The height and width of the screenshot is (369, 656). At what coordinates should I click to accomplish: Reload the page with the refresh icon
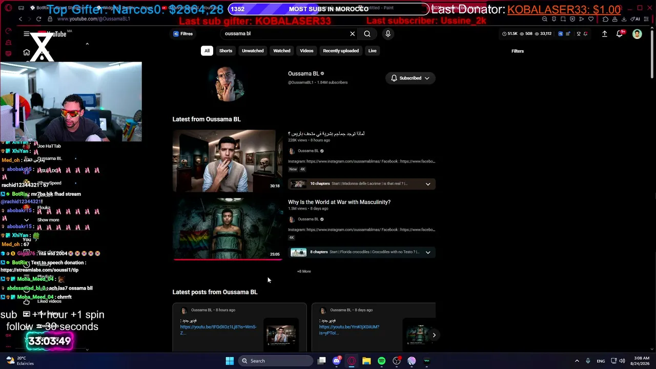point(38,19)
